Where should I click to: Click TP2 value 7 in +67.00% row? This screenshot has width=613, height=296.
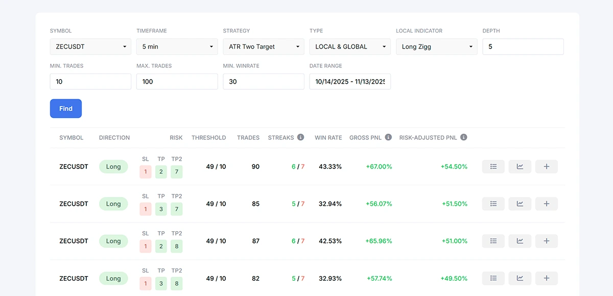tap(177, 172)
